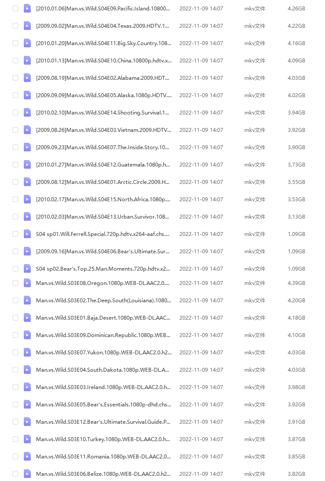The width and height of the screenshot is (325, 481).
Task: Click the video icon for S04E09 Pacific Island
Action: (x=27, y=8)
